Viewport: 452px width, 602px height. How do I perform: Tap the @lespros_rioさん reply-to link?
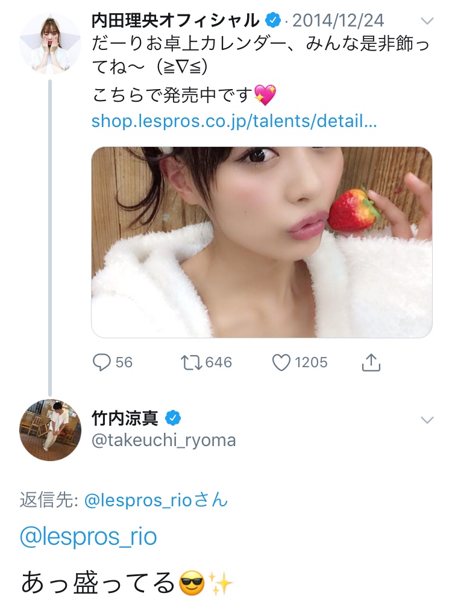coord(156,500)
